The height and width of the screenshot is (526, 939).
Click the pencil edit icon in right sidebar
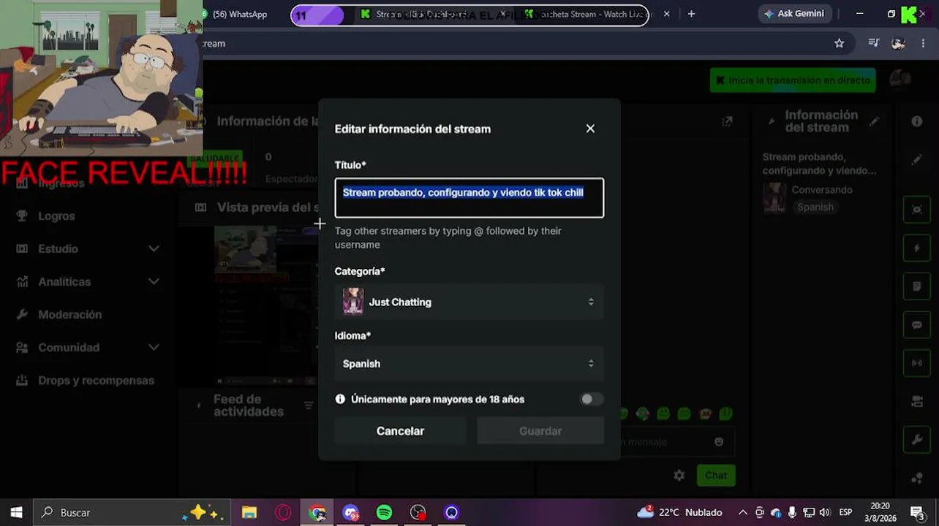[x=917, y=160]
